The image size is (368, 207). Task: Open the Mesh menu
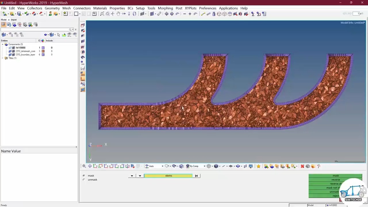coord(66,8)
